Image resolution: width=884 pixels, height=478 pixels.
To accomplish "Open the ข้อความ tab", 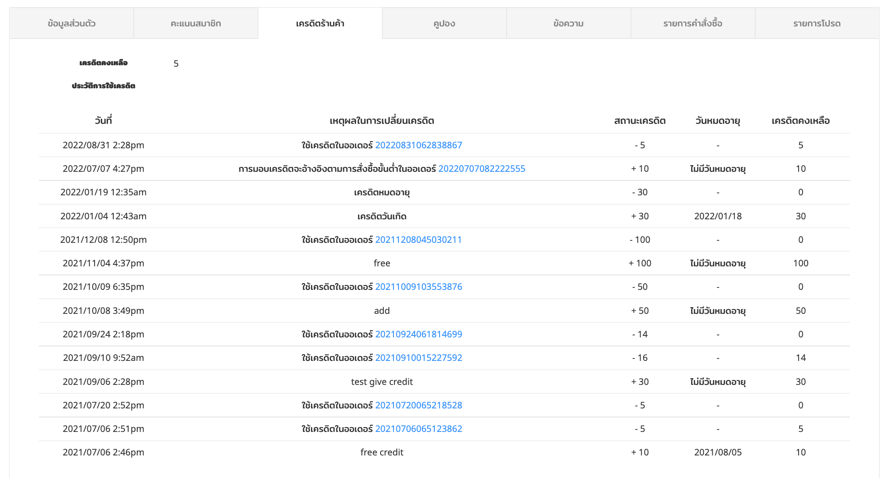I will [569, 23].
